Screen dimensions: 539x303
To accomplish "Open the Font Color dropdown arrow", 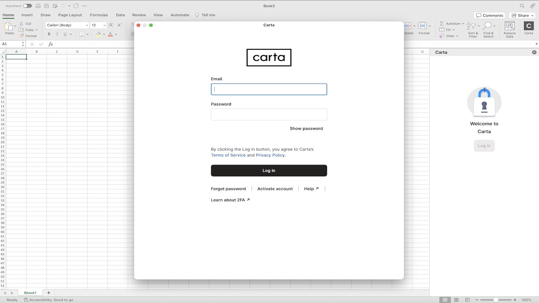I will [116, 34].
